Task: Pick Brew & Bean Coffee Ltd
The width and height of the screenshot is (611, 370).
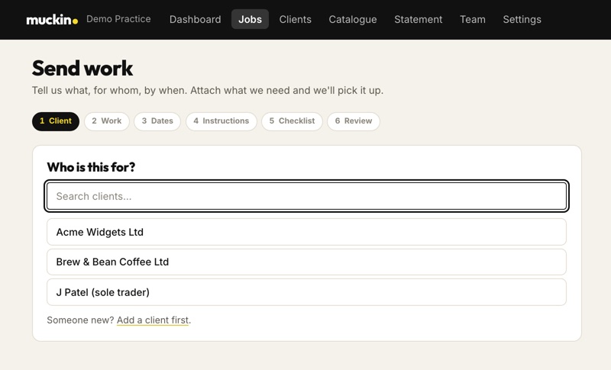Action: point(307,262)
